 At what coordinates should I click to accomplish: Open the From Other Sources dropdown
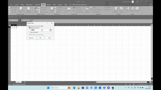(21, 10)
